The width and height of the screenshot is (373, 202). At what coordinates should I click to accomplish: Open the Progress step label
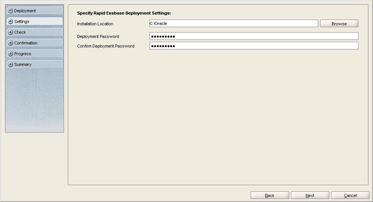click(23, 54)
